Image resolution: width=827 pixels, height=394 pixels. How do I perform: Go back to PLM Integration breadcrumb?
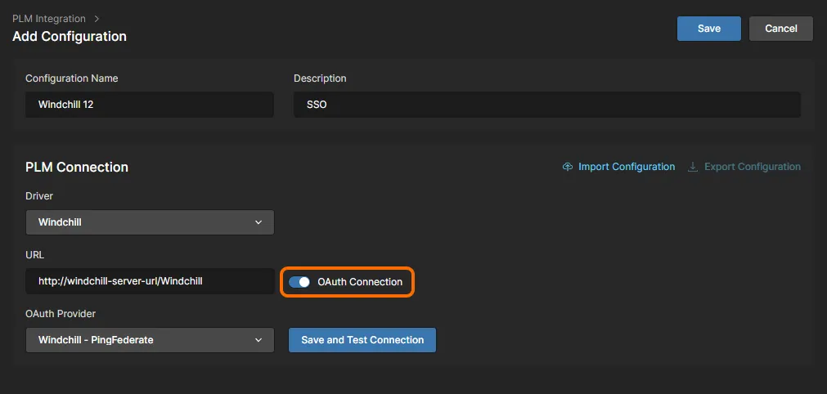48,18
